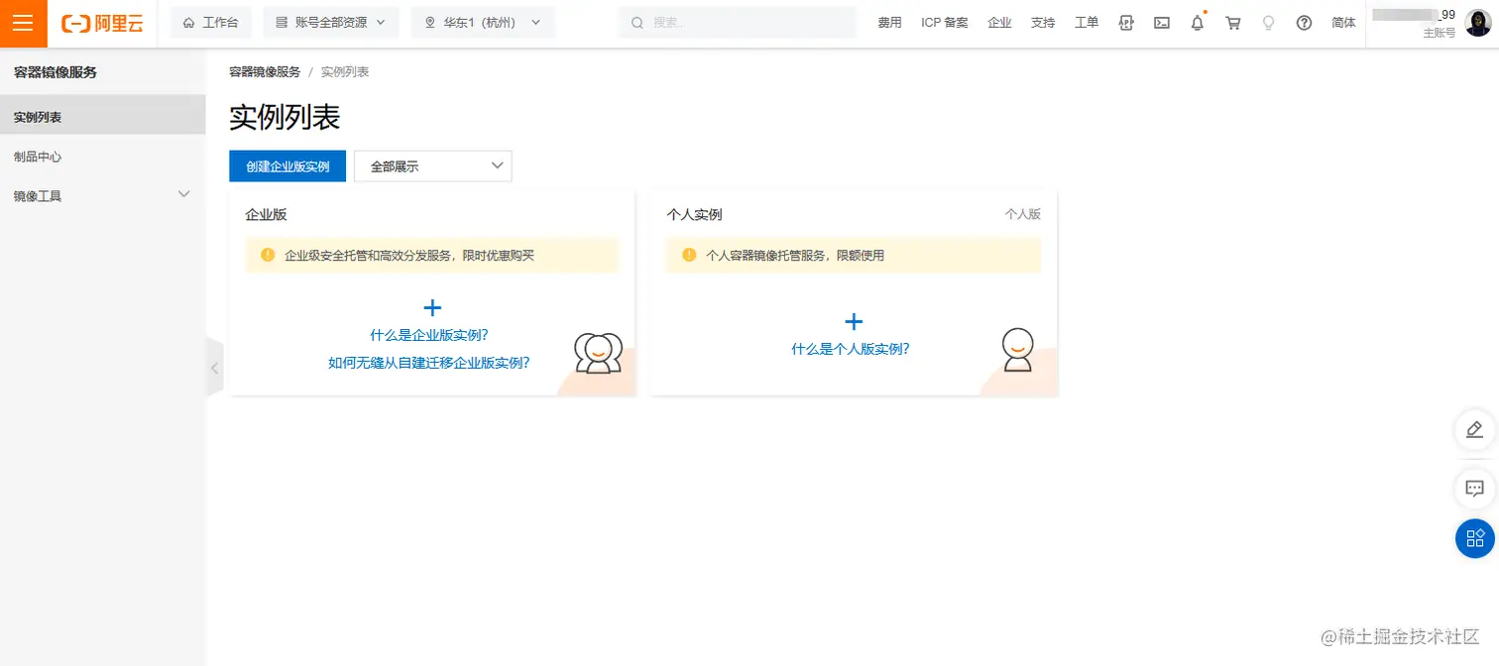Open the floating chat feedback button

point(1474,488)
